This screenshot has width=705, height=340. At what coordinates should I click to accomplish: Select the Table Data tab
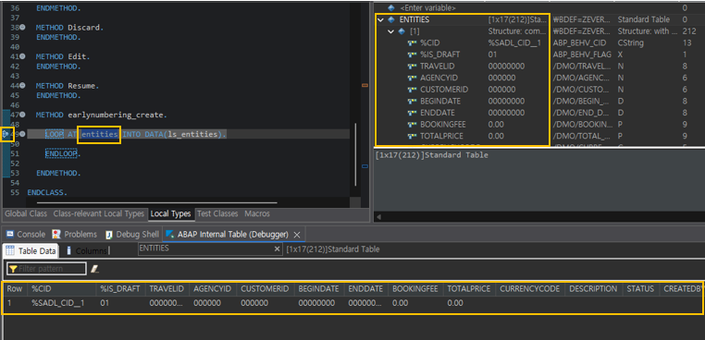[x=31, y=250]
